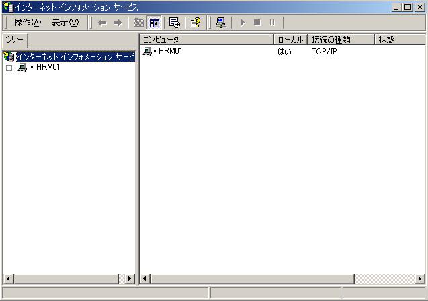This screenshot has height=301, width=428.
Task: Click the Export List toolbar icon
Action: point(175,23)
